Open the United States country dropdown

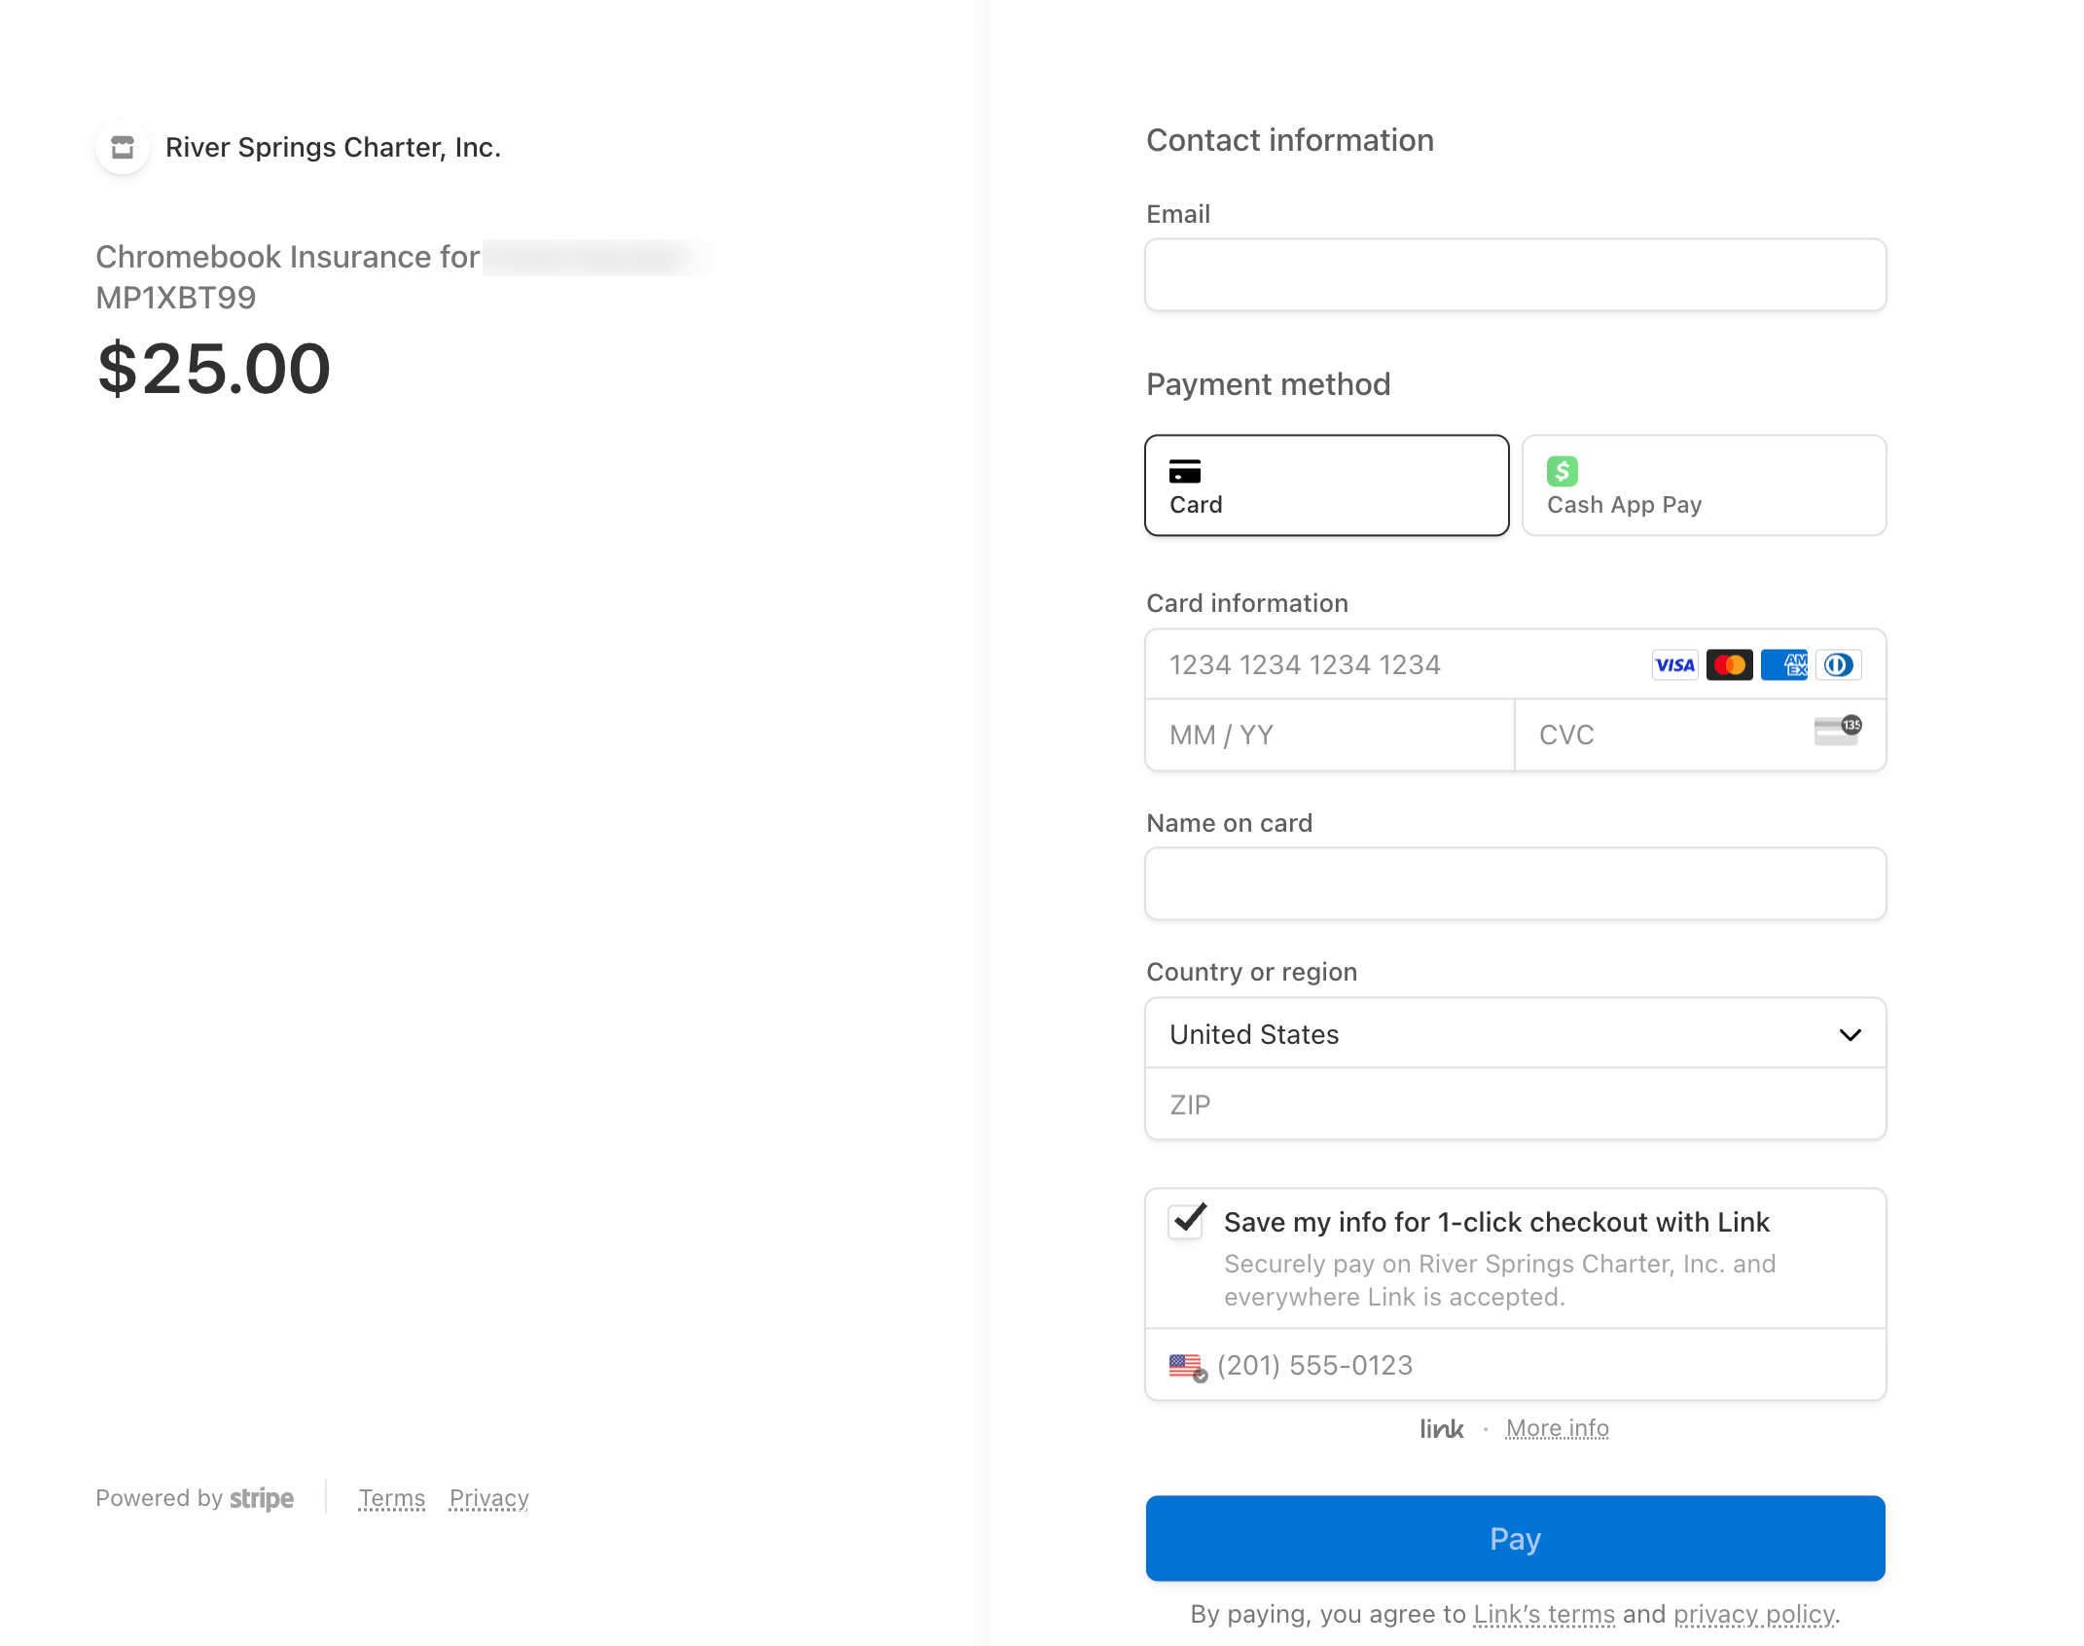click(1515, 1034)
